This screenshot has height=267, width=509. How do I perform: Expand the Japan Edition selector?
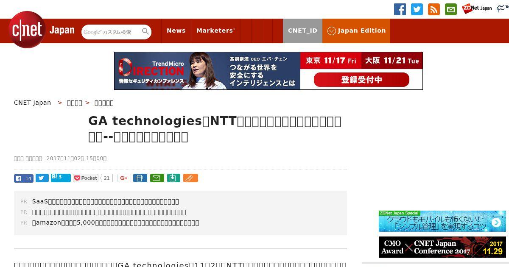pos(356,31)
